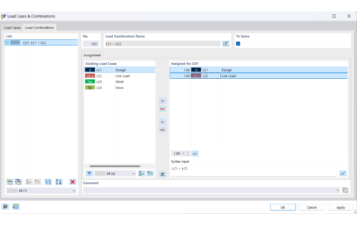
Task: Click the renumber refresh icon in List toolbar
Action: point(48,182)
